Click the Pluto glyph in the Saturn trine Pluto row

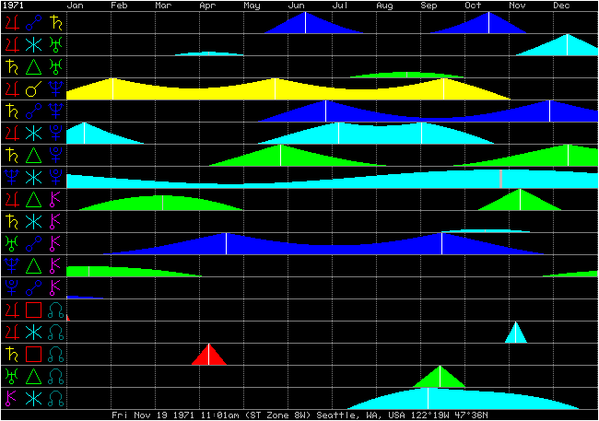click(x=56, y=156)
